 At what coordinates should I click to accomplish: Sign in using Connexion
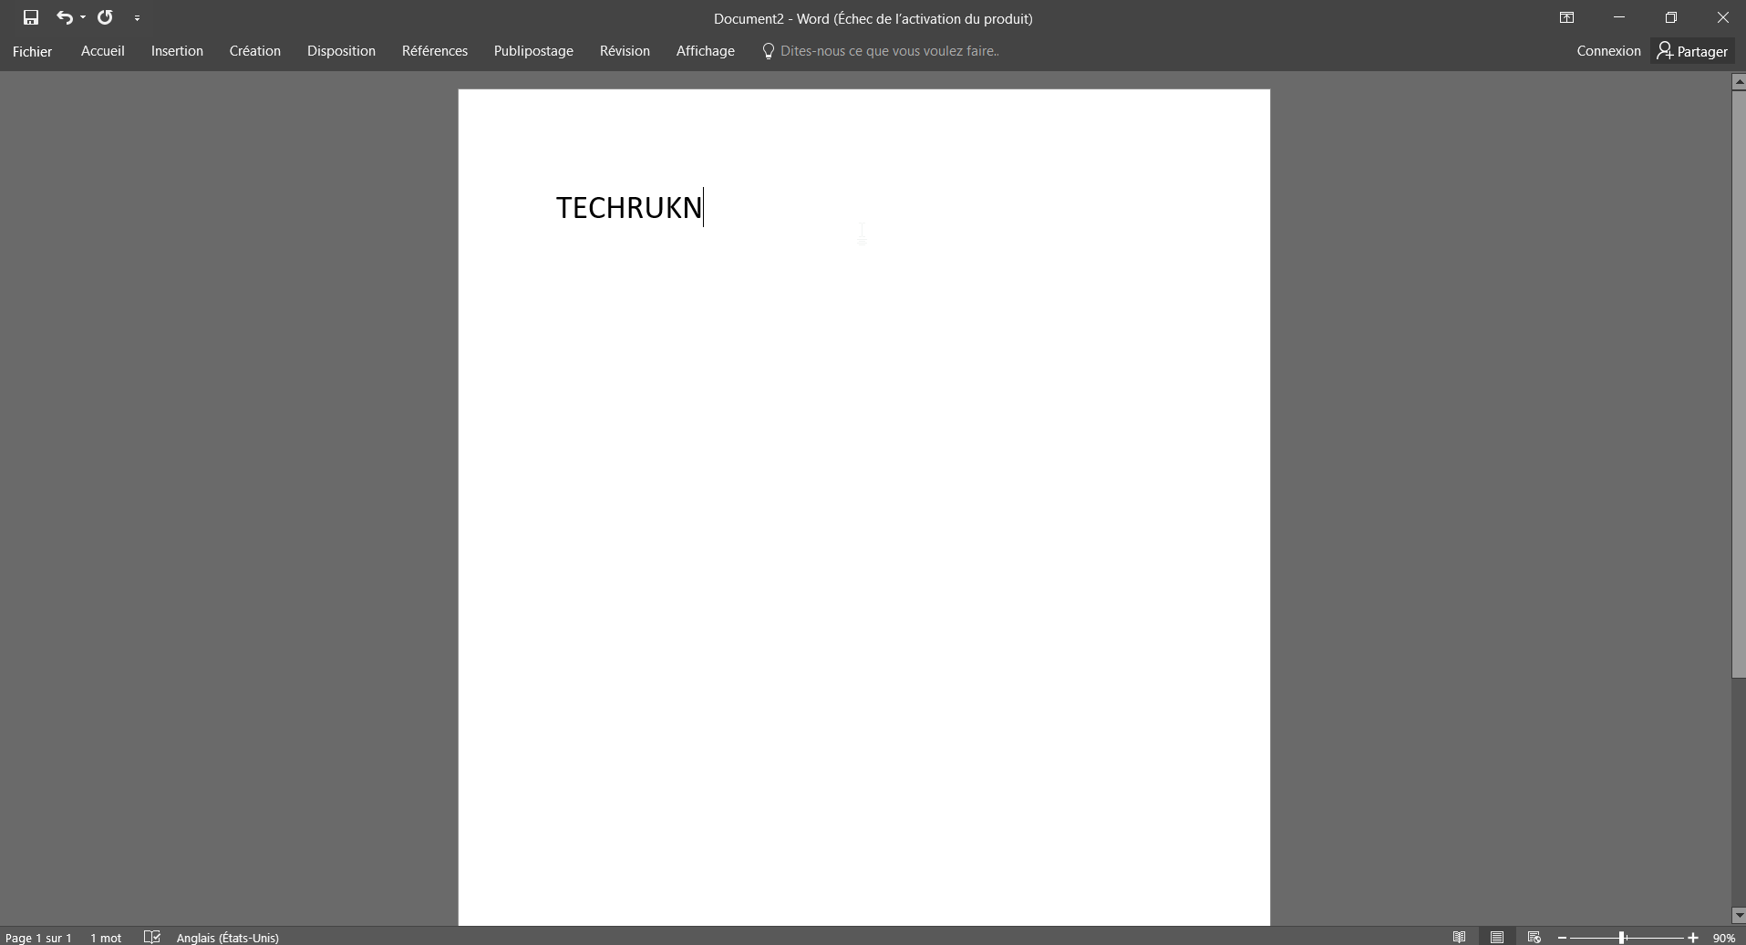coord(1608,51)
